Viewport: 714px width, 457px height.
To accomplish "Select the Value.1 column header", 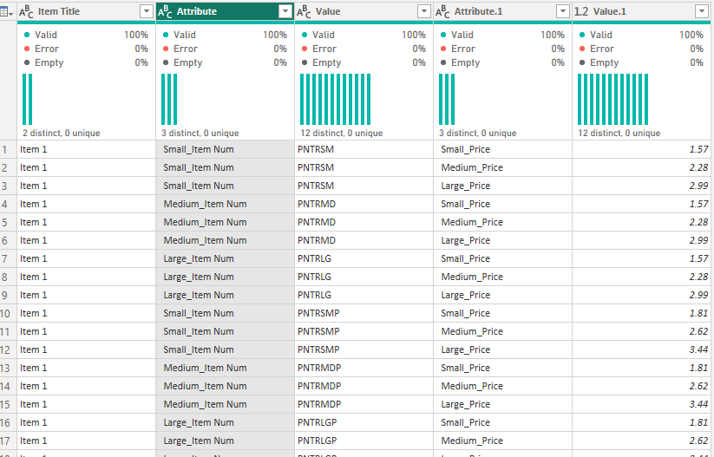I will 642,11.
